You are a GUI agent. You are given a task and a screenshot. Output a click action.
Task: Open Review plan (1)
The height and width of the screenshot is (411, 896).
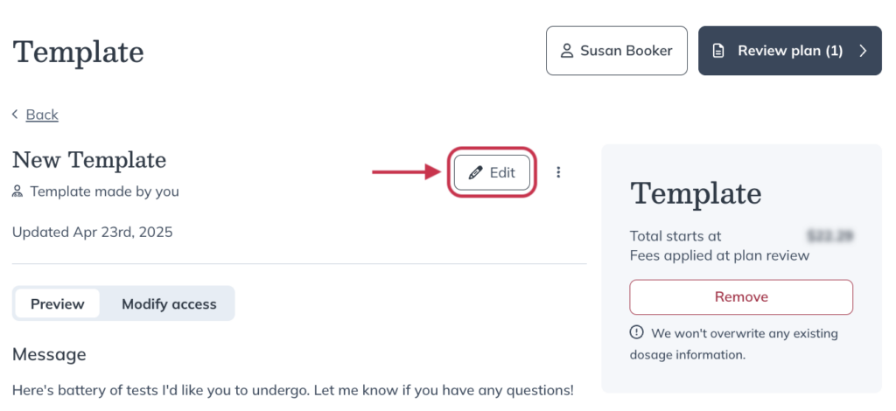point(790,51)
